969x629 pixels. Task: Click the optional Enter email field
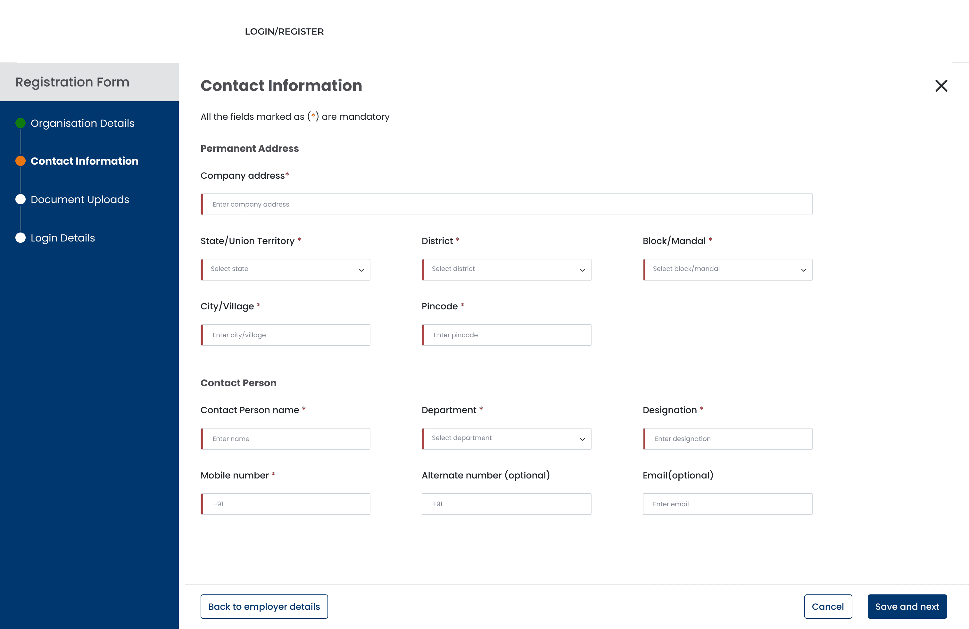click(728, 504)
